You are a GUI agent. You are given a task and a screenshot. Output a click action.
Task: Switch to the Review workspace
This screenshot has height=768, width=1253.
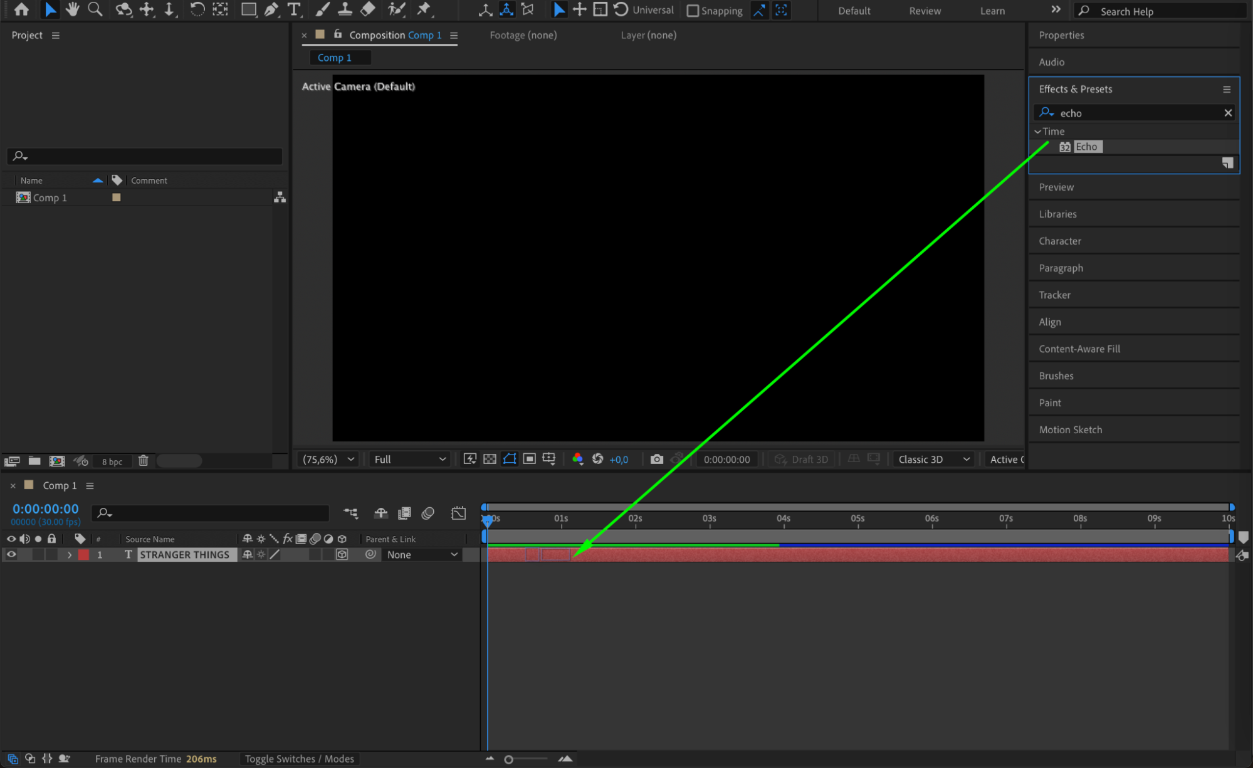(925, 11)
